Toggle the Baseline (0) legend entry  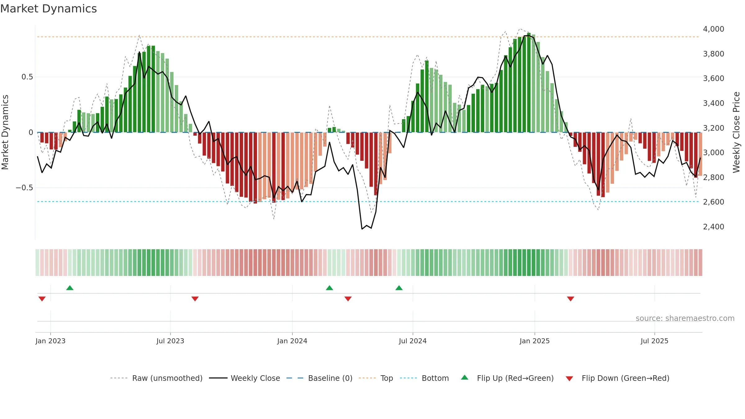tap(319, 378)
